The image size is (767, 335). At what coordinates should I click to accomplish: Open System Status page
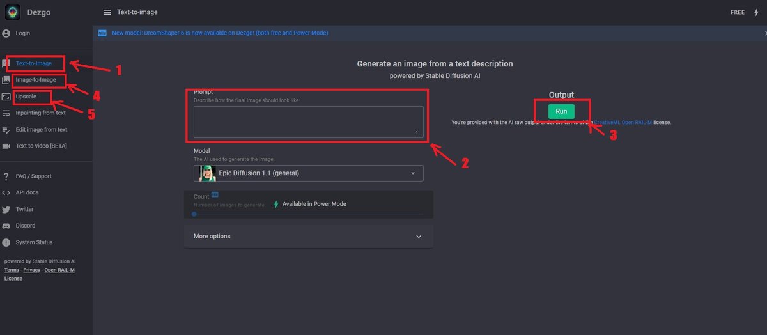point(35,243)
